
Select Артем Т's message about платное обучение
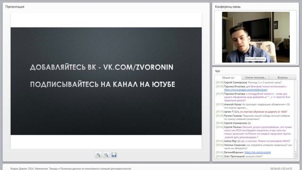(252, 112)
